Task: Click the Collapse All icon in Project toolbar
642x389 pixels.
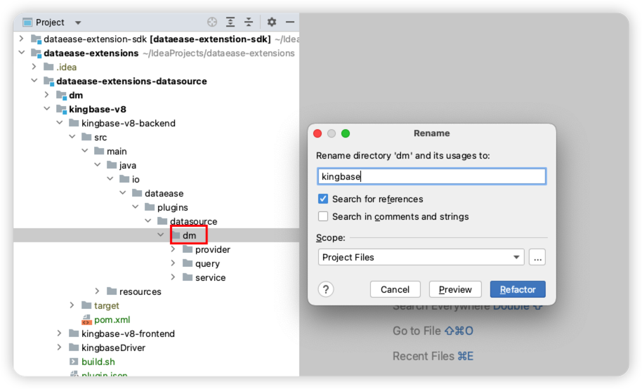Action: pos(249,22)
